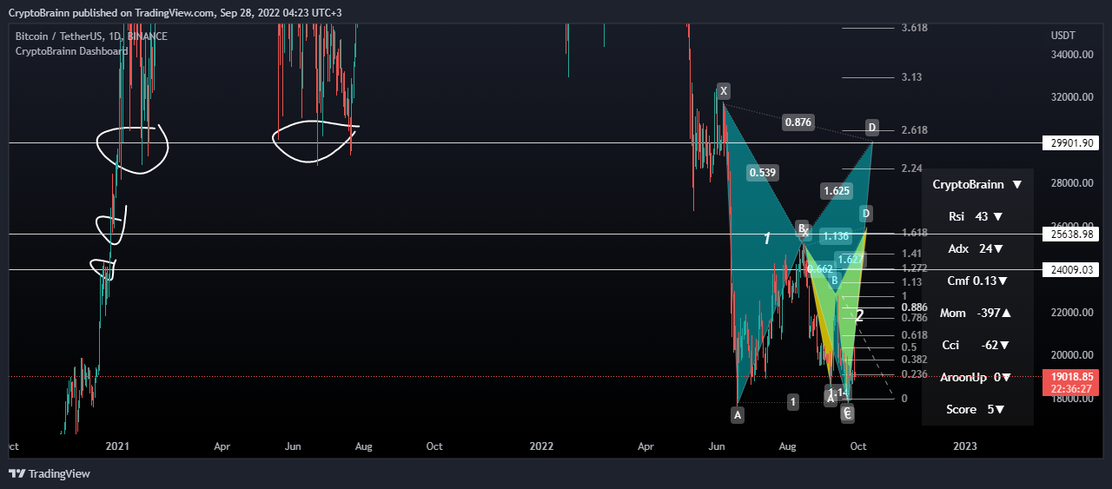Click the 3.618 Fibonacci level label
Screen dimensions: 1112x489
click(x=915, y=28)
